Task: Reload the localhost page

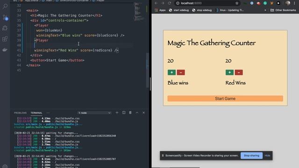Action: 169,3
